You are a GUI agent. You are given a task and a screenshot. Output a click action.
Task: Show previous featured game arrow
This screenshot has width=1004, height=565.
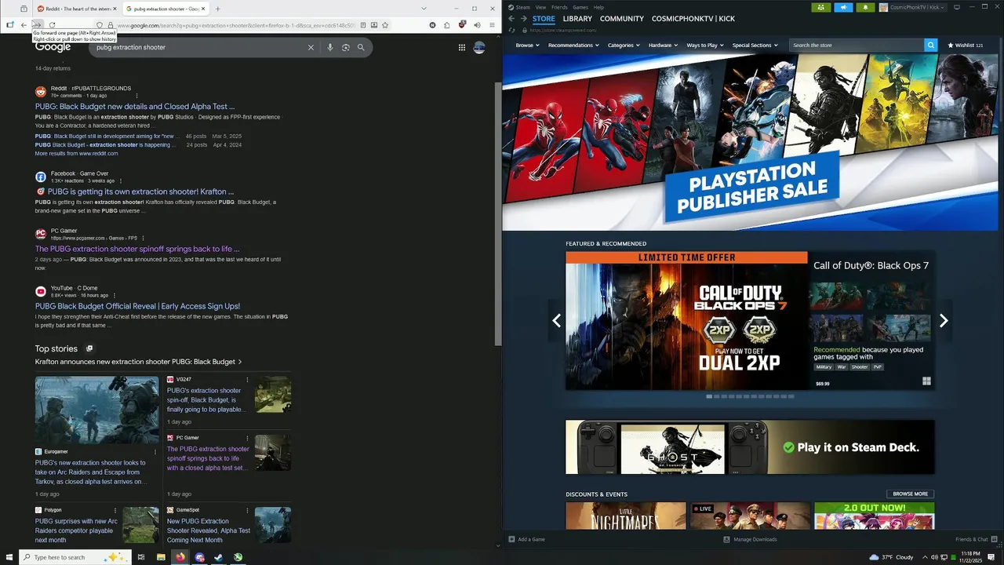coord(556,320)
